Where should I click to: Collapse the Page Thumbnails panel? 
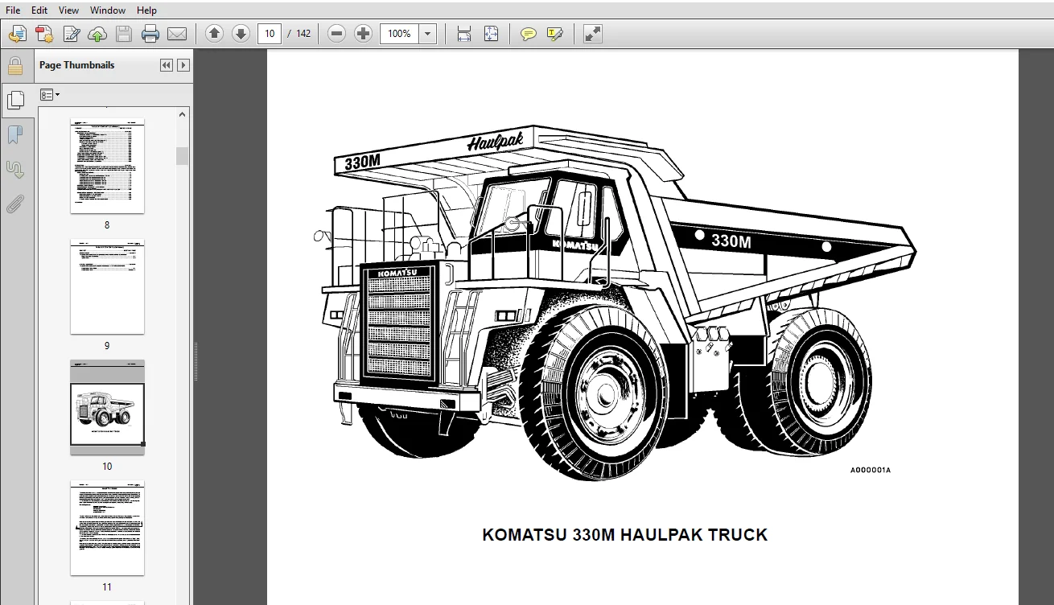click(x=167, y=65)
